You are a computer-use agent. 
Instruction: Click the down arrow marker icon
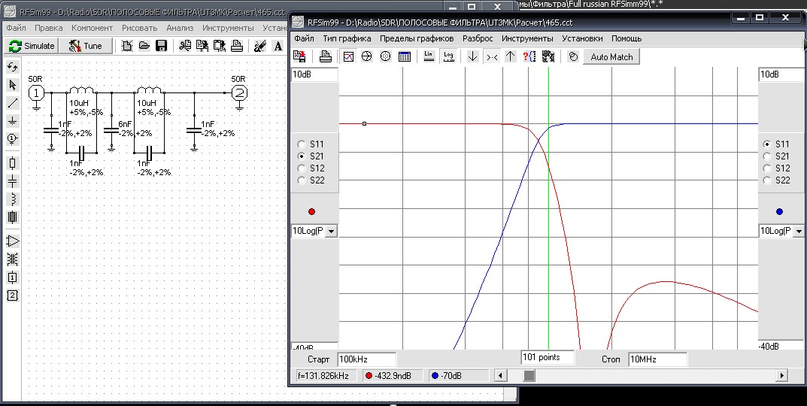tap(472, 56)
